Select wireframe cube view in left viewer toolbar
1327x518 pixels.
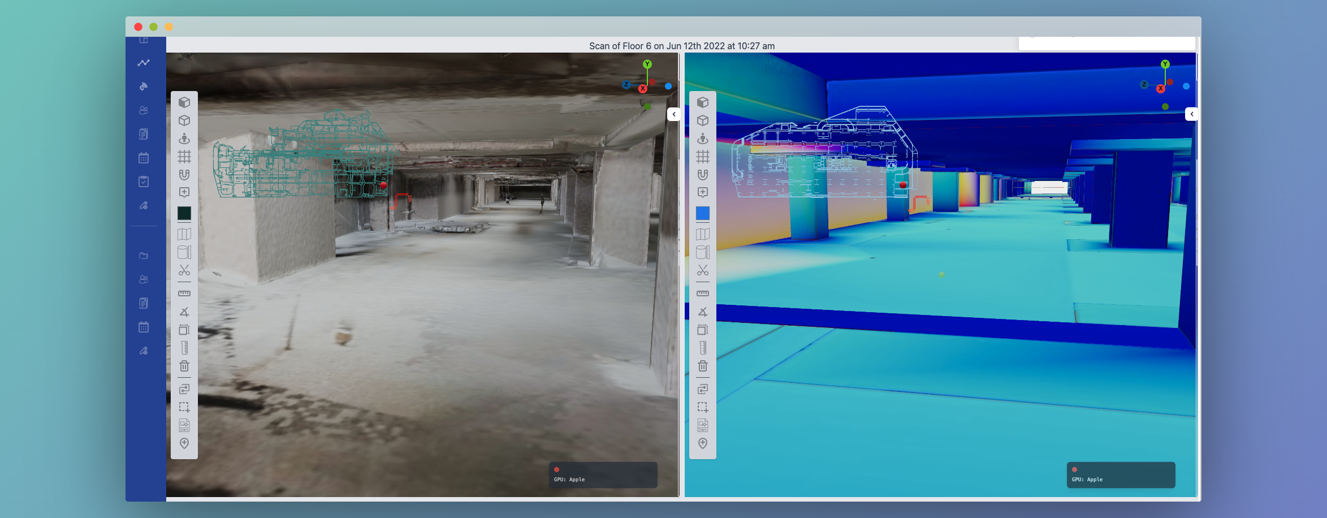pyautogui.click(x=184, y=120)
